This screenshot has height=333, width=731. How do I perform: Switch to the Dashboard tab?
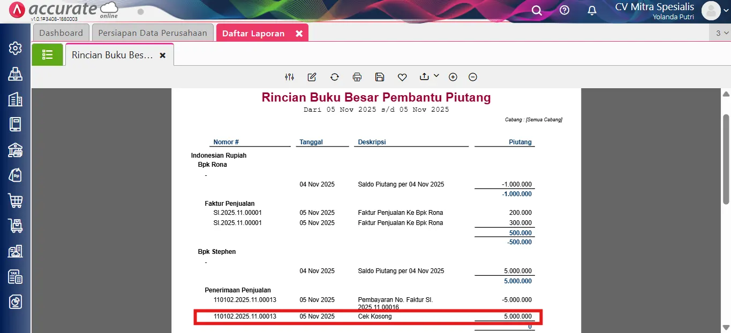pyautogui.click(x=61, y=33)
